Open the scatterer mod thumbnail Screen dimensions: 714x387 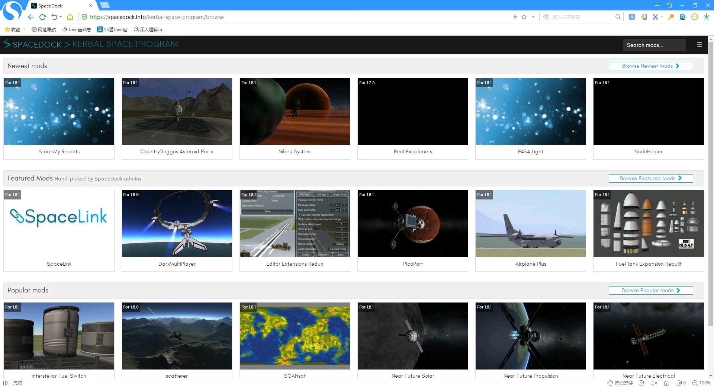[x=177, y=336]
